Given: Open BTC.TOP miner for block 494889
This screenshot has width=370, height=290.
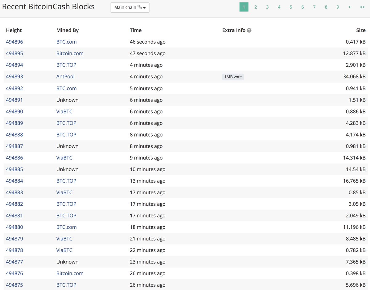Looking at the screenshot, I should pos(66,123).
